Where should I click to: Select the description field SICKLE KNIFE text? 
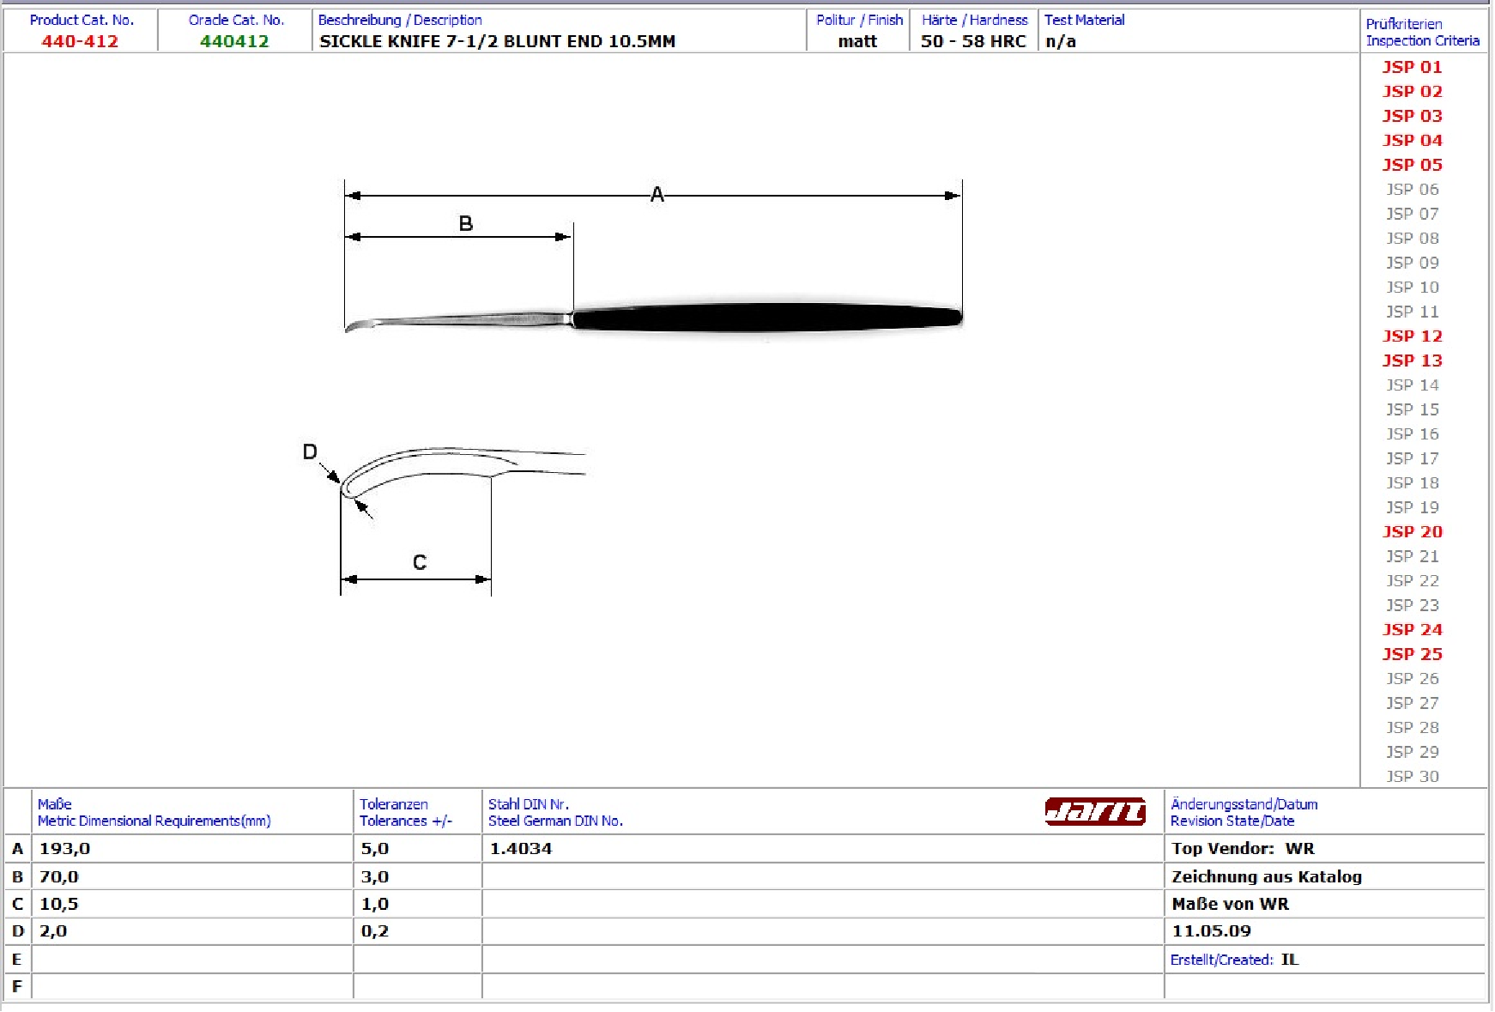click(497, 41)
